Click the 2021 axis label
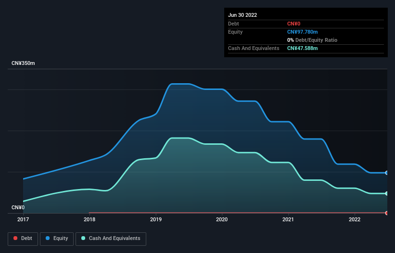 (x=288, y=219)
